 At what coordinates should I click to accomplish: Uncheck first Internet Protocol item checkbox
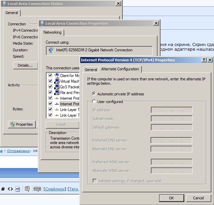pyautogui.click(x=50, y=98)
